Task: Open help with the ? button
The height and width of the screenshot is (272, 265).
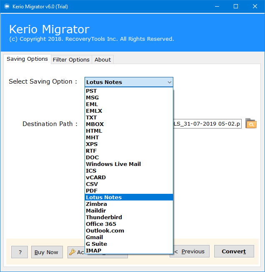Action: point(20,252)
